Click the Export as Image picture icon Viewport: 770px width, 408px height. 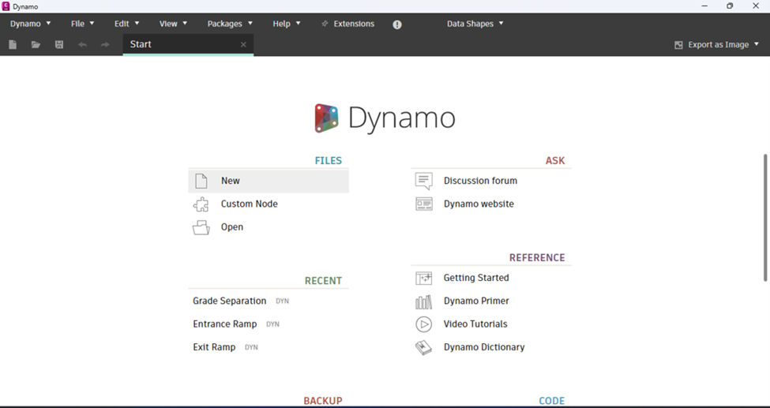click(678, 45)
